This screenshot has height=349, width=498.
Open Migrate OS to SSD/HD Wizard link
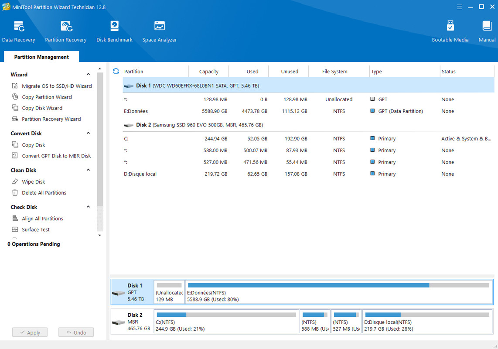[x=57, y=86]
